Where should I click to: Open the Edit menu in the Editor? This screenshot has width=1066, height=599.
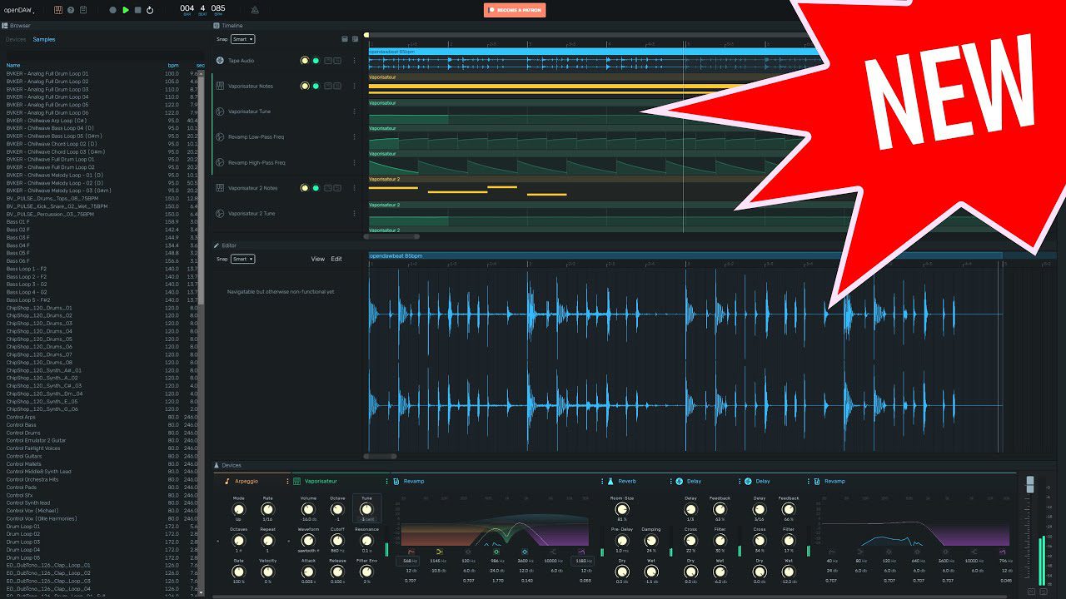click(x=336, y=259)
